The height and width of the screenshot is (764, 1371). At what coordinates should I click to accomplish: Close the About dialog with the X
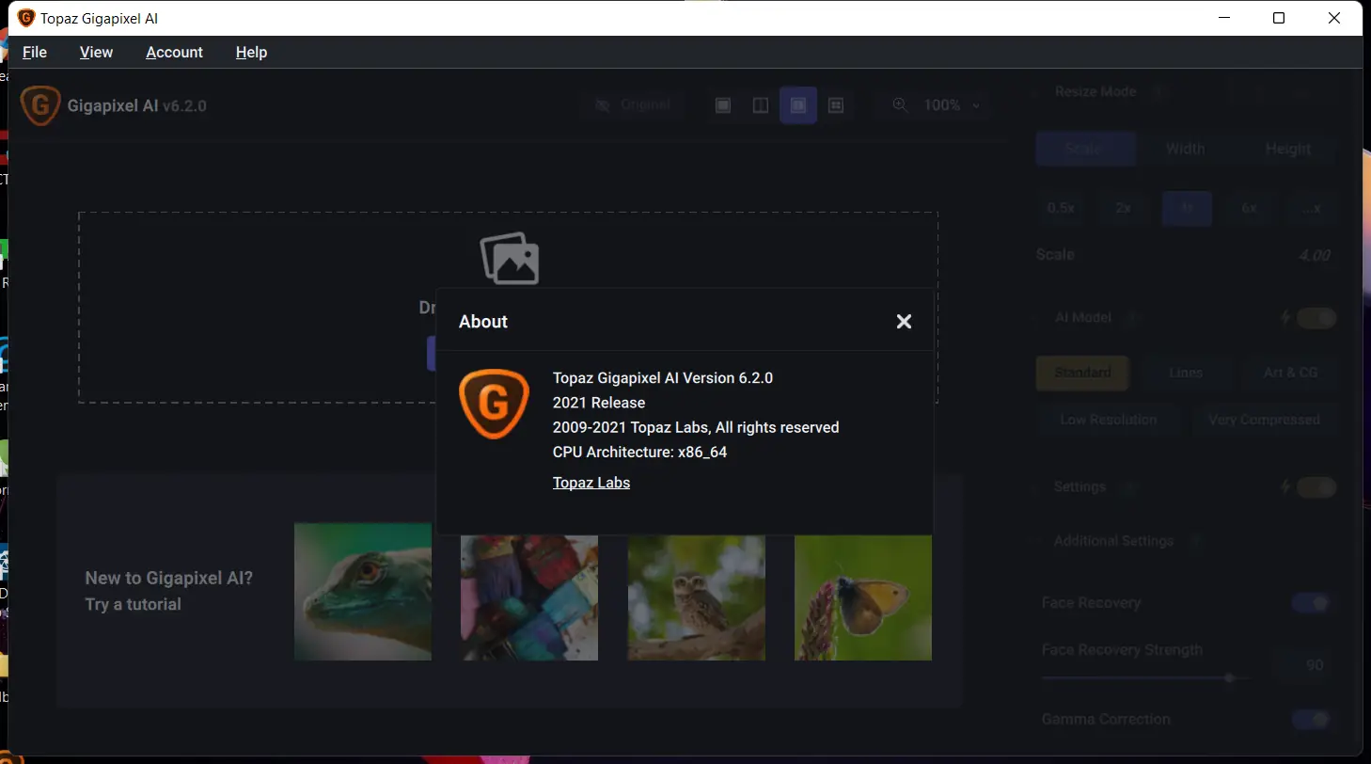pyautogui.click(x=904, y=322)
